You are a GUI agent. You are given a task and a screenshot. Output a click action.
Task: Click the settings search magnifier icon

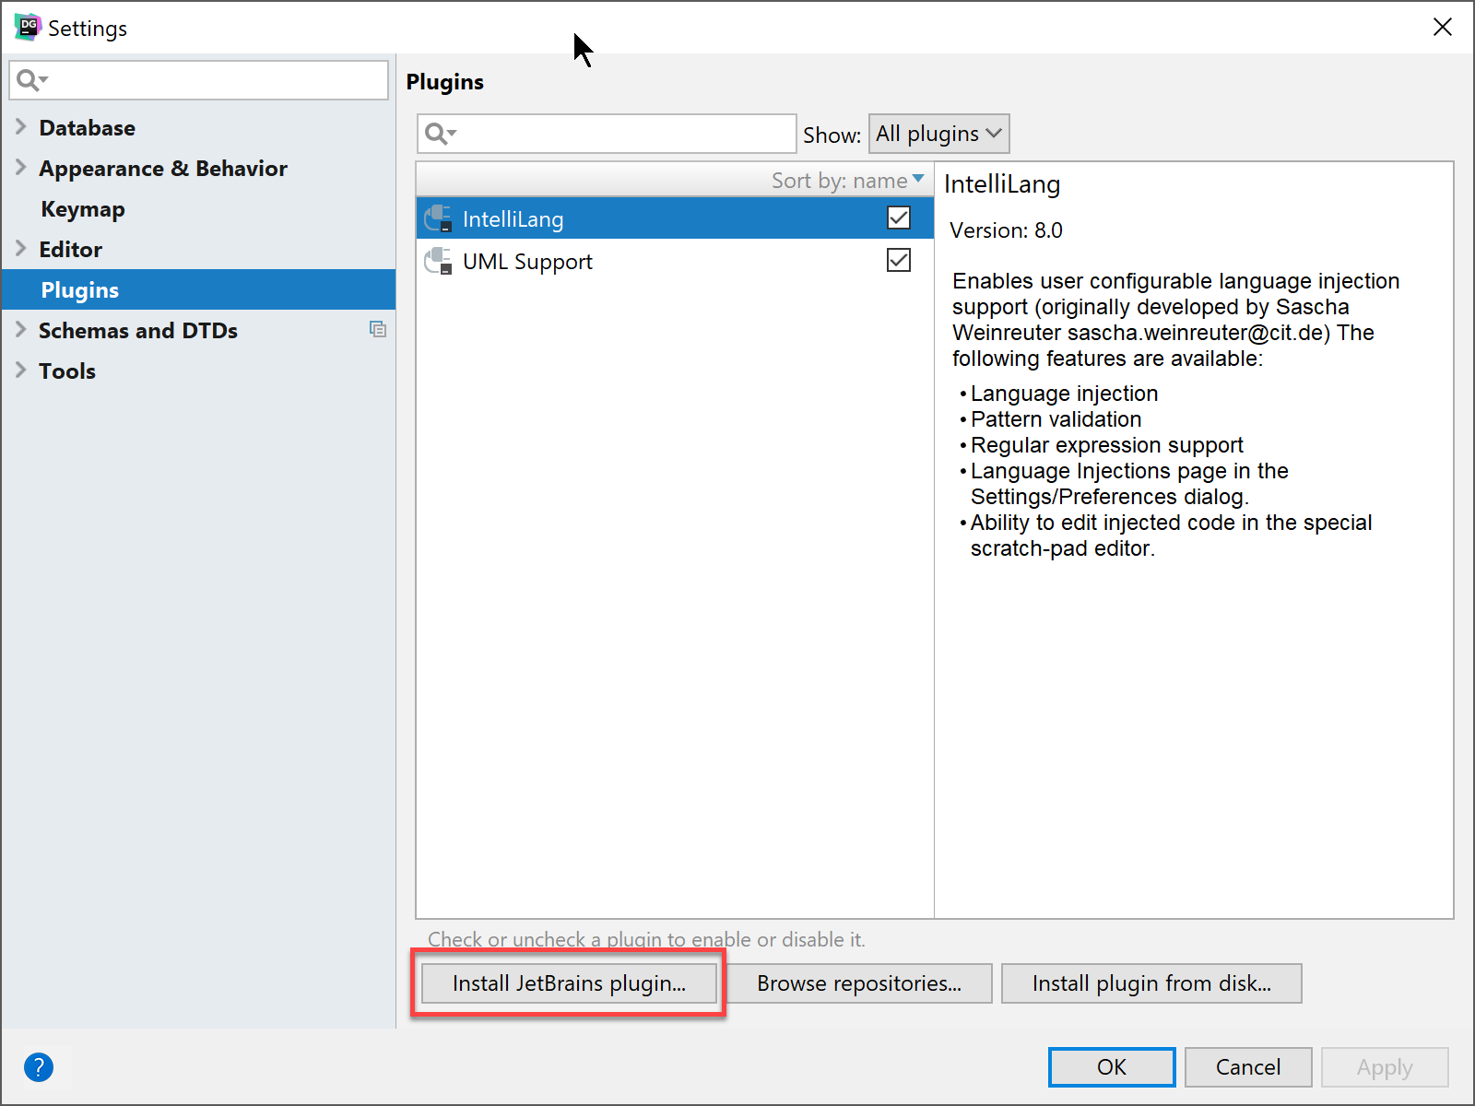(x=31, y=80)
